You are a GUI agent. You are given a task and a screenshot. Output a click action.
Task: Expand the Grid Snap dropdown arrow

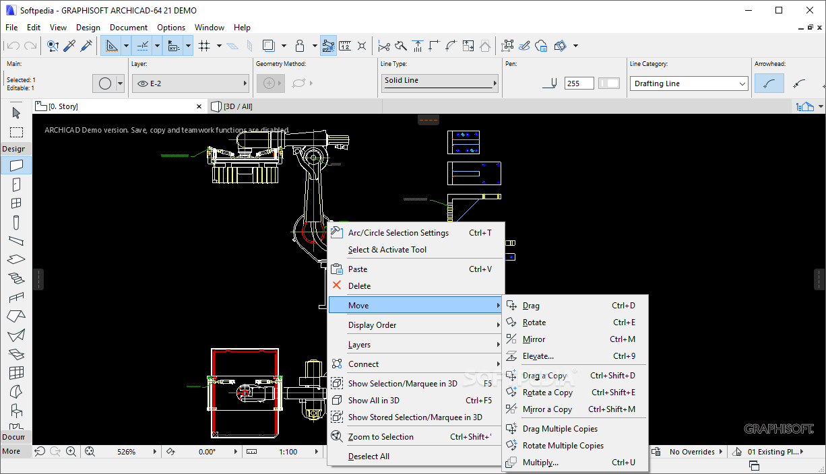219,46
